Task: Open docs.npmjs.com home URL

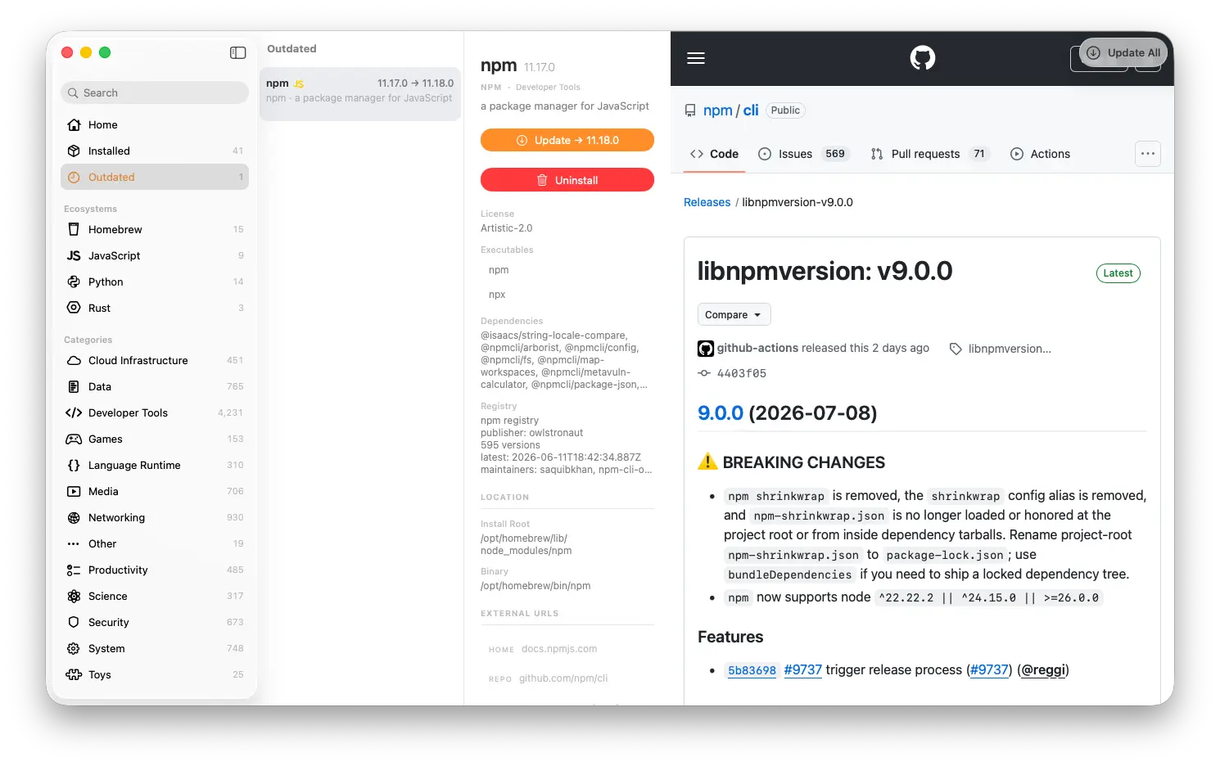Action: (x=559, y=649)
